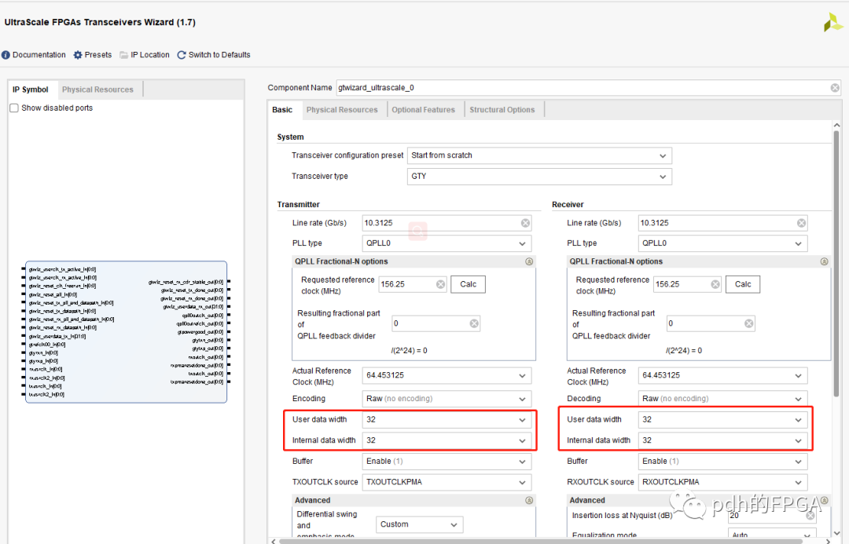Clear receiver requested reference clock value

coord(715,284)
